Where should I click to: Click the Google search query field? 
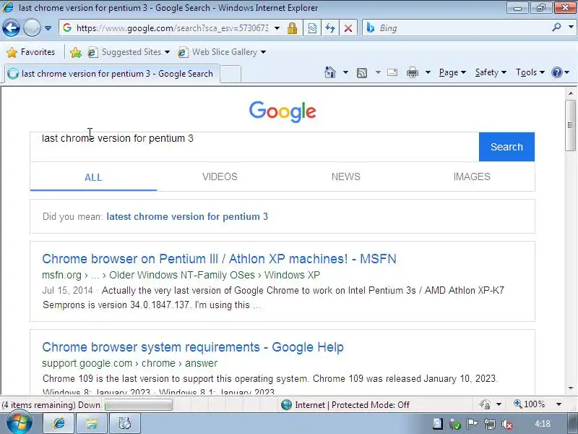coord(254,147)
